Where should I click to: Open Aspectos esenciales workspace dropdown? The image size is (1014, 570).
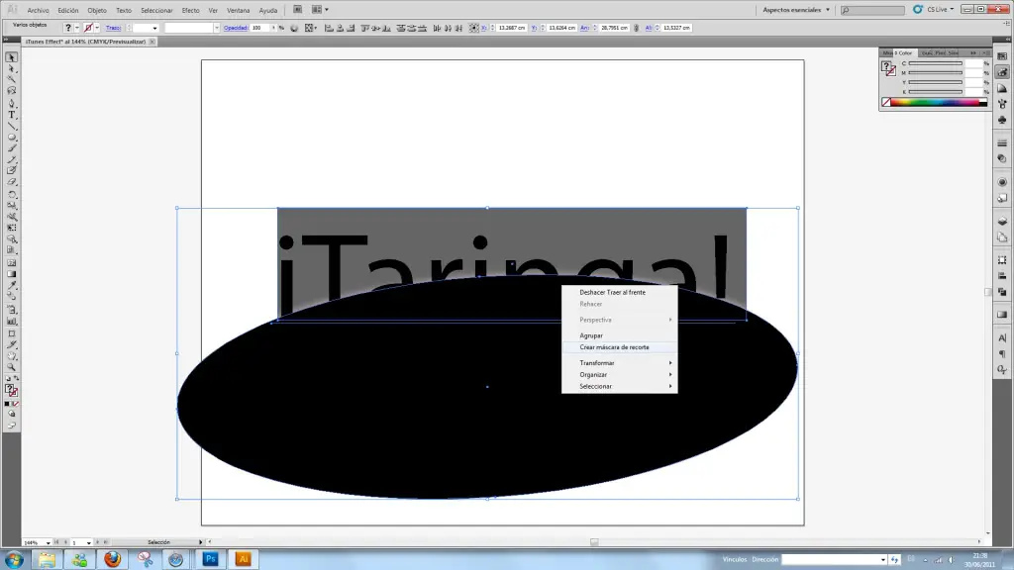click(796, 10)
